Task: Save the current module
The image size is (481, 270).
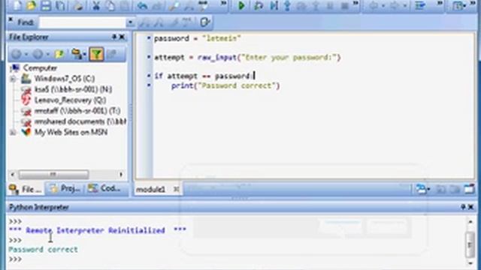Action: point(46,5)
